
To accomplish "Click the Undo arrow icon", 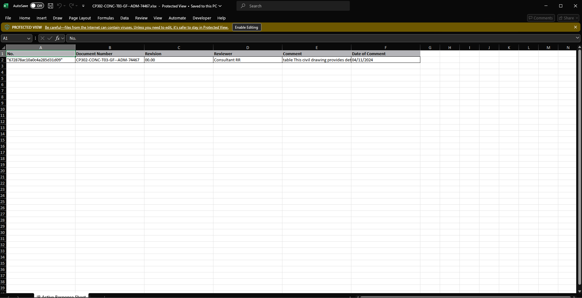I will pyautogui.click(x=59, y=6).
